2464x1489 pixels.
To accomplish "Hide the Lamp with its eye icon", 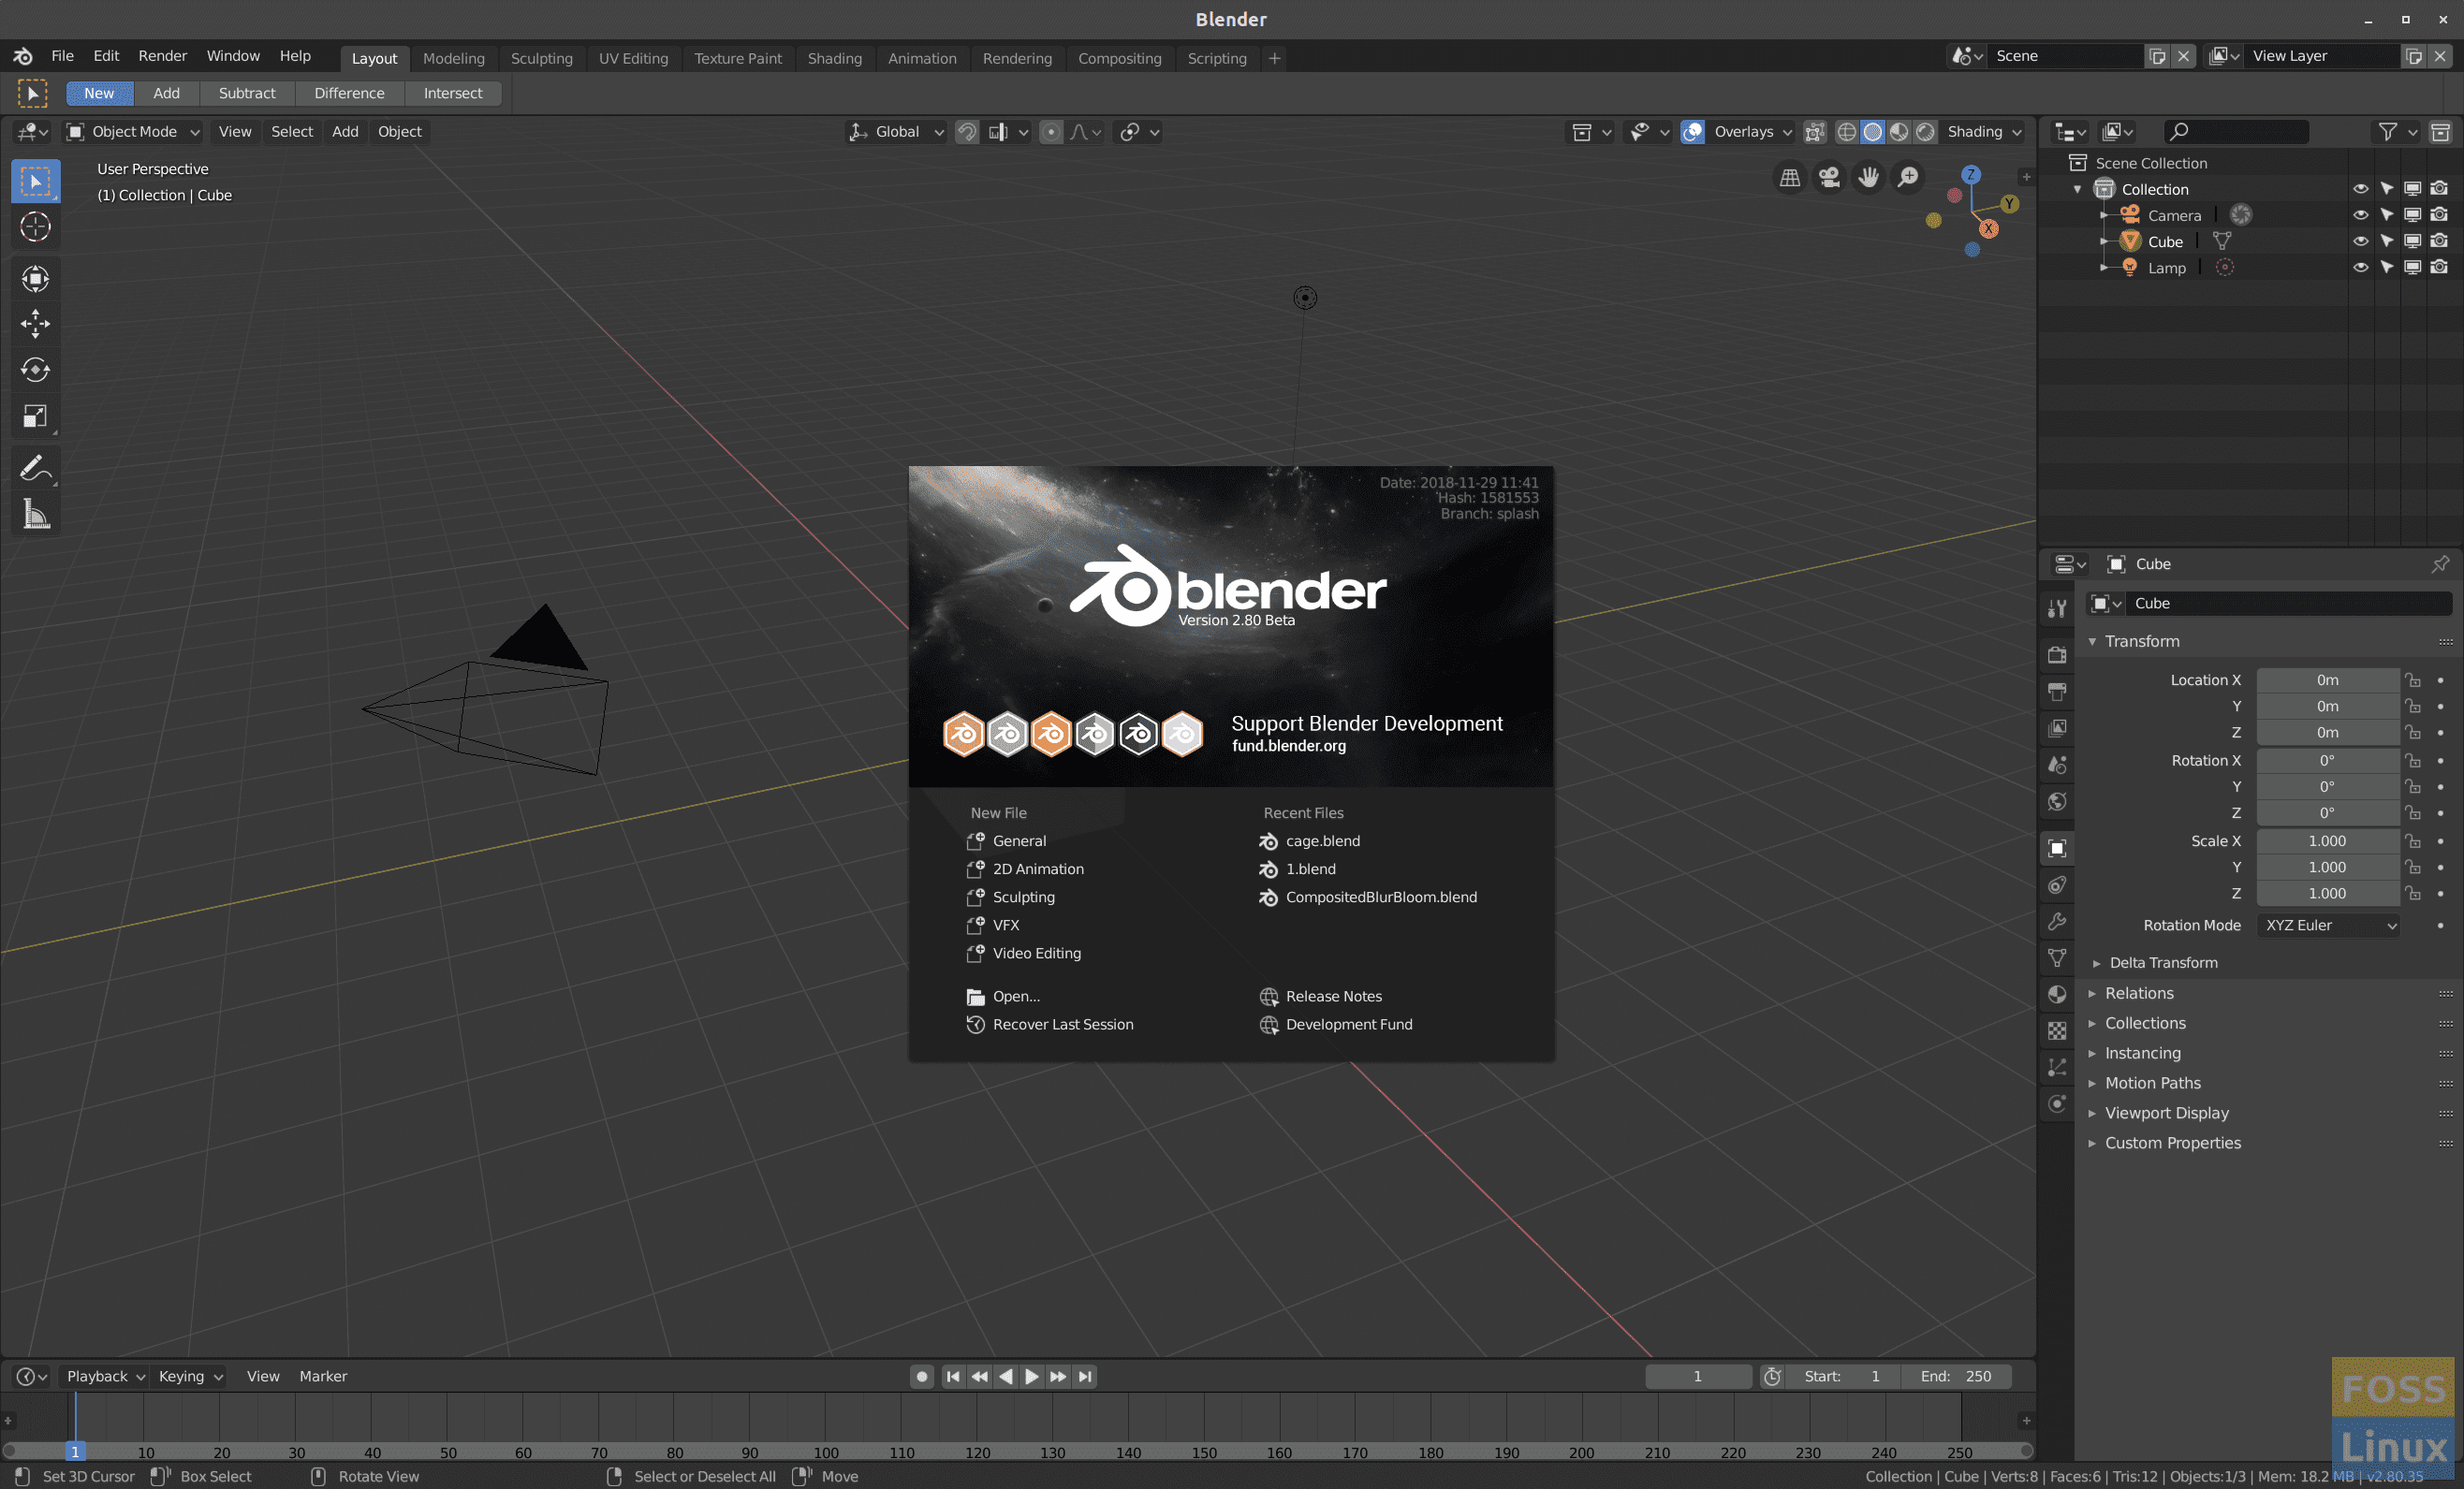I will pyautogui.click(x=2360, y=267).
